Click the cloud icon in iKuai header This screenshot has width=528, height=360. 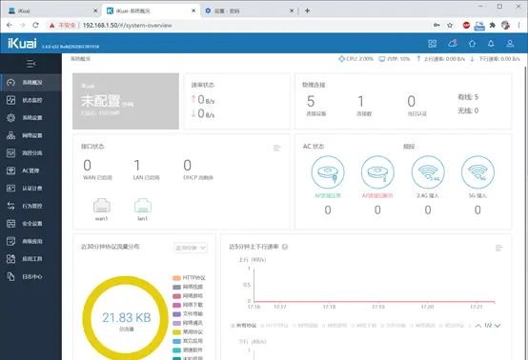coord(453,44)
